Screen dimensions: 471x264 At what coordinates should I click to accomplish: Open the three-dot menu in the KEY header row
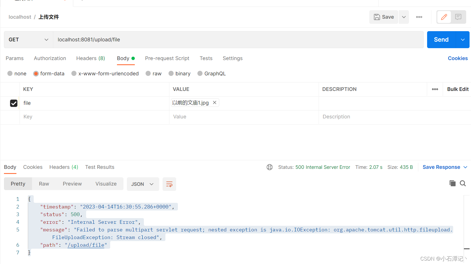[435, 89]
